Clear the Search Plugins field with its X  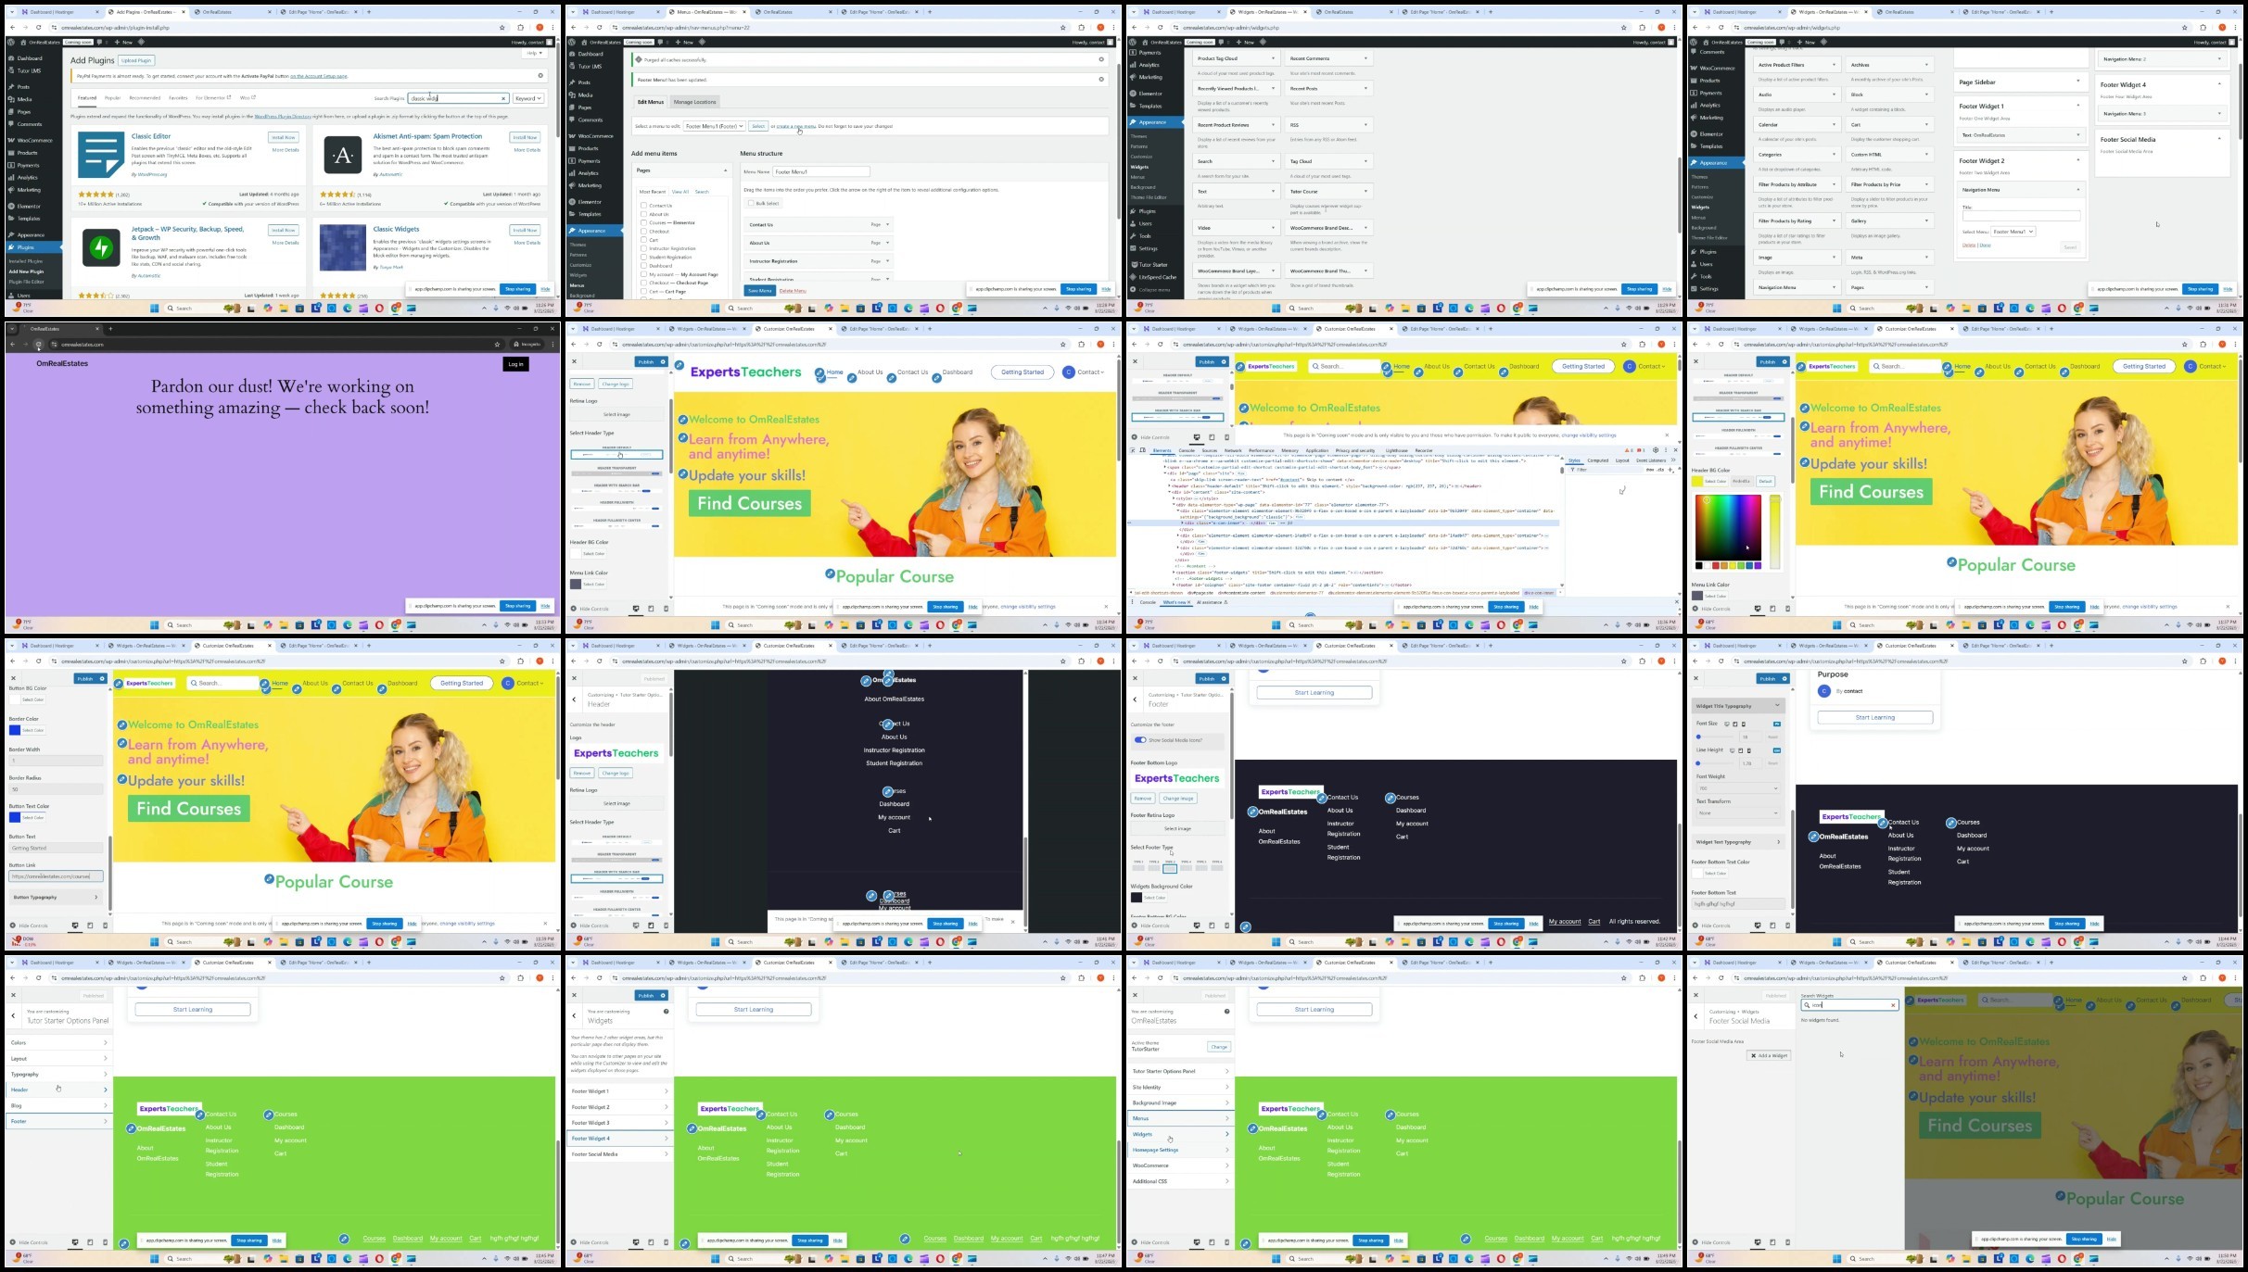pyautogui.click(x=503, y=98)
